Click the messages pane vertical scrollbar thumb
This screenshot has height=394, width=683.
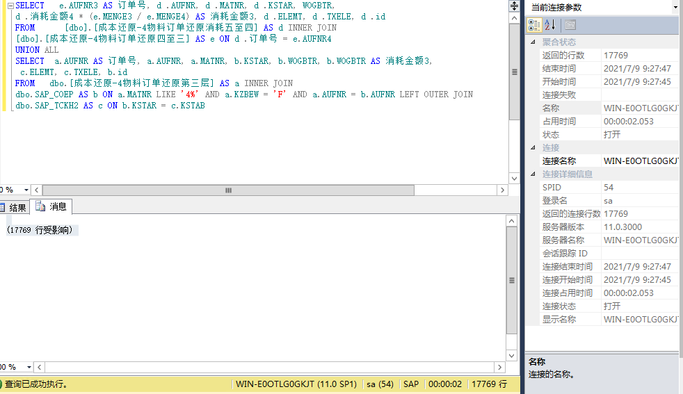[512, 280]
